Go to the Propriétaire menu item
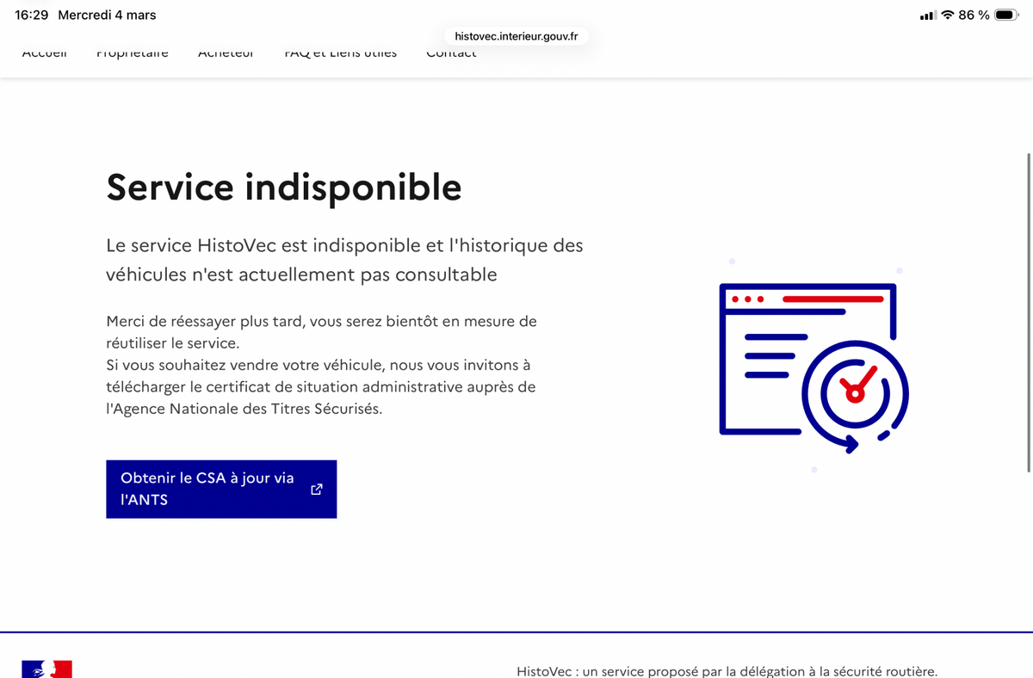Screen dimensions: 1033x678 point(133,53)
